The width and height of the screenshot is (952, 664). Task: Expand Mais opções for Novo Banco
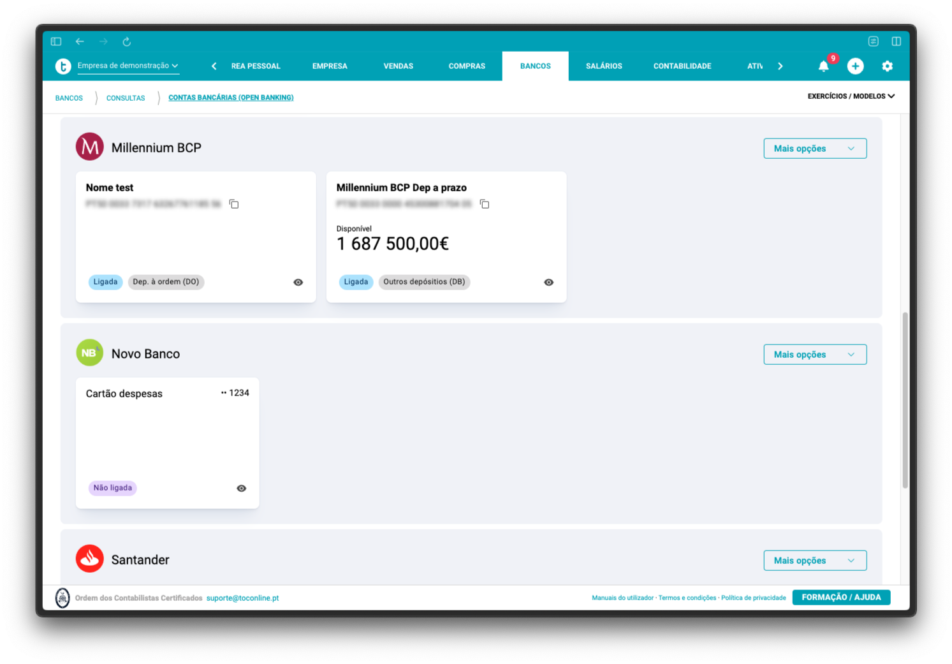click(x=815, y=355)
